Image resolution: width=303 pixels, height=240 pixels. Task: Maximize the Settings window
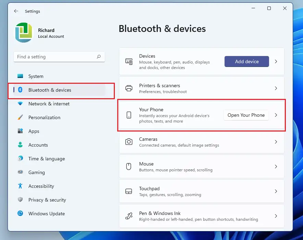tap(269, 8)
